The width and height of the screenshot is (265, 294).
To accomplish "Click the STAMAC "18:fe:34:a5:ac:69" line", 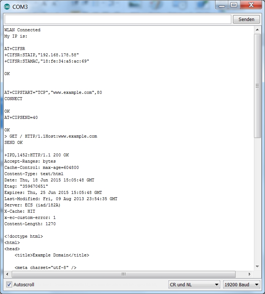I will point(47,61).
